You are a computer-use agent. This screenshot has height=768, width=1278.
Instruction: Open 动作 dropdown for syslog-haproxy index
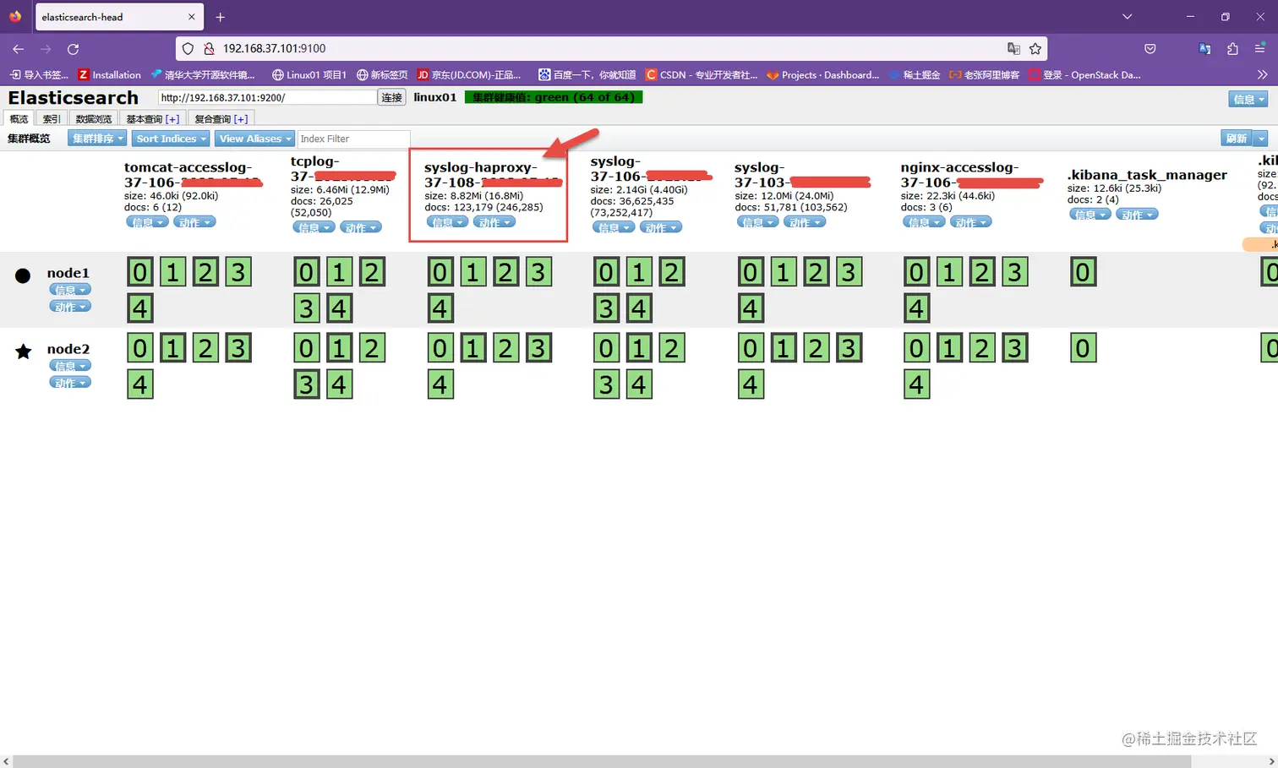pos(494,222)
